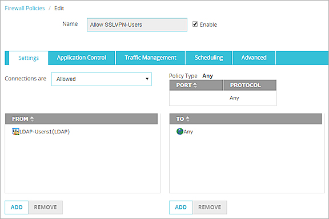This screenshot has width=329, height=219.
Task: Sort the TO list with arrows
Action: click(187, 119)
